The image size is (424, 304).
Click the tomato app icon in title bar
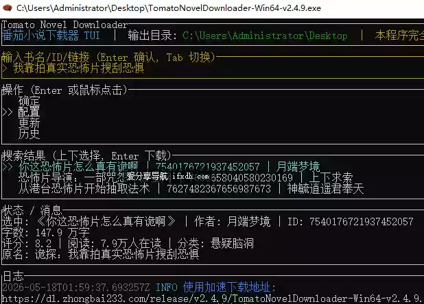8,8
